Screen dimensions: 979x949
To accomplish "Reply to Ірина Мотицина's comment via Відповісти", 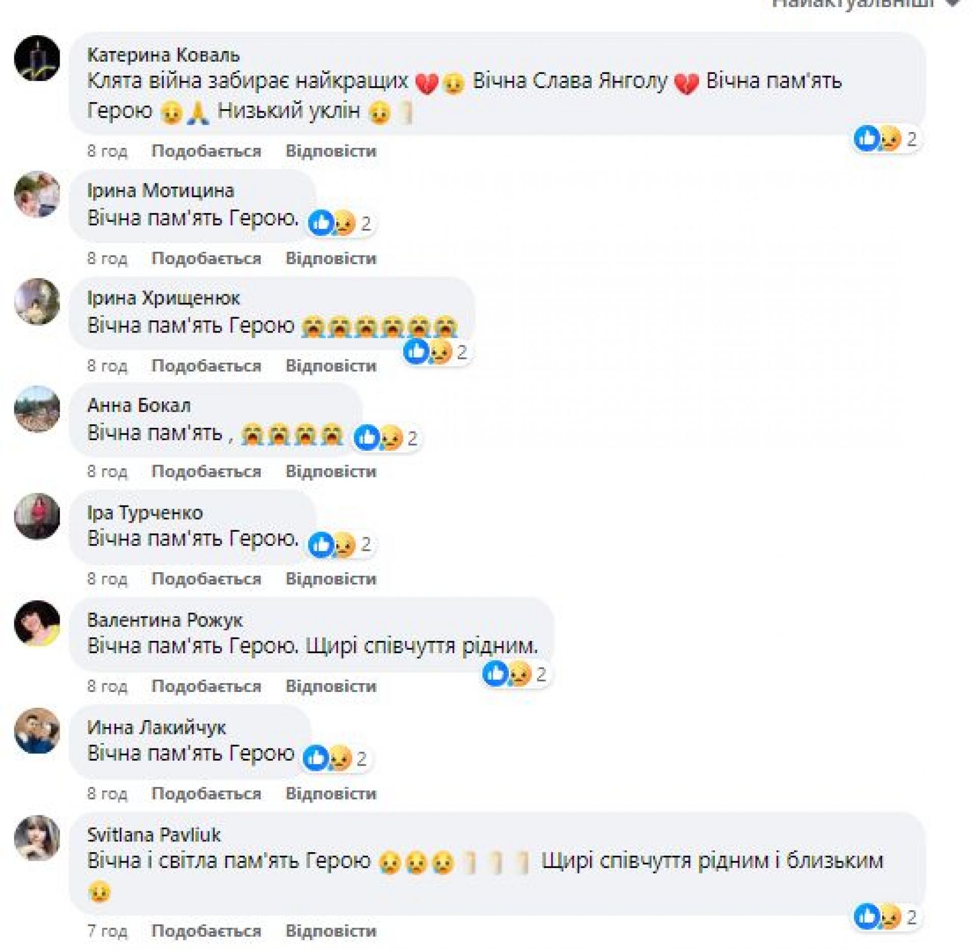I will (331, 259).
